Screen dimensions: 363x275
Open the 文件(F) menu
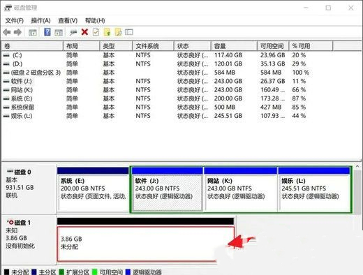15,20
